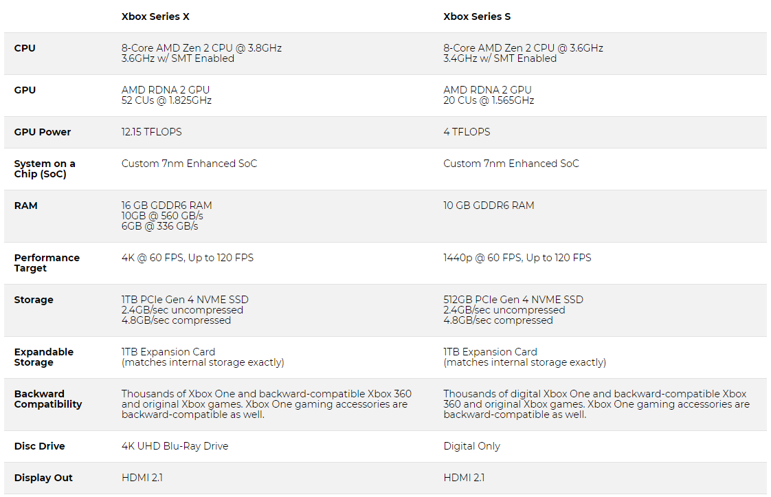Image resolution: width=771 pixels, height=497 pixels.
Task: Click the Display Out row label
Action: (x=43, y=478)
